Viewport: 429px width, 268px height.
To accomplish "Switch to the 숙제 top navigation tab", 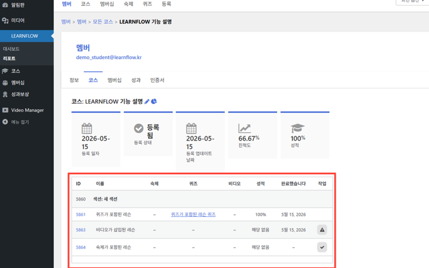I will point(128,4).
